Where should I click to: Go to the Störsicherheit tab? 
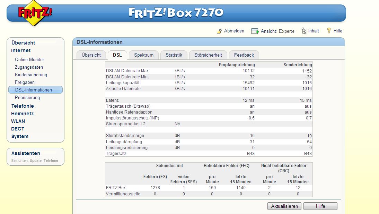[x=208, y=55]
